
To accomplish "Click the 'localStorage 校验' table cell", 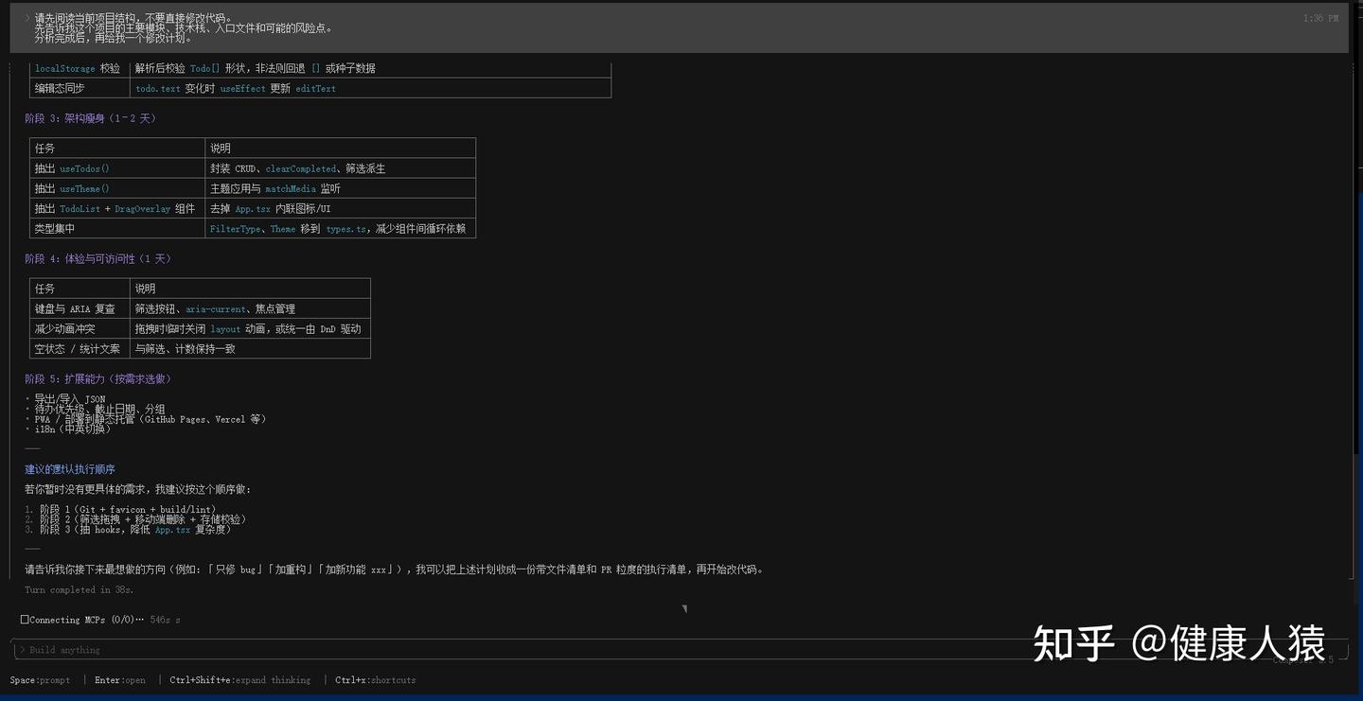I will click(80, 68).
